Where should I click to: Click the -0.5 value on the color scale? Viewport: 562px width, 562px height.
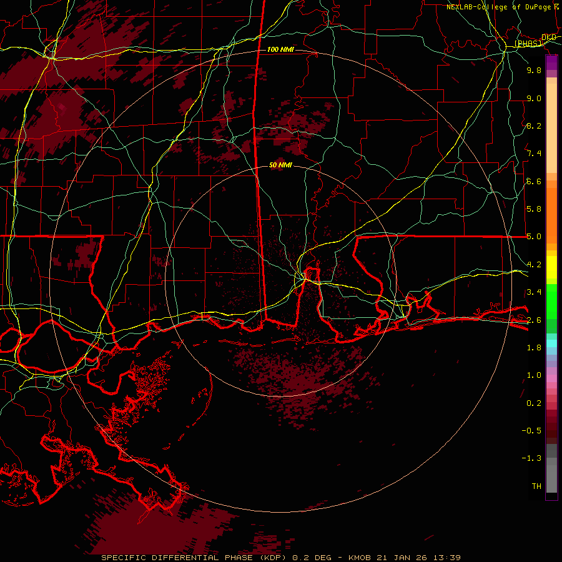pos(531,431)
